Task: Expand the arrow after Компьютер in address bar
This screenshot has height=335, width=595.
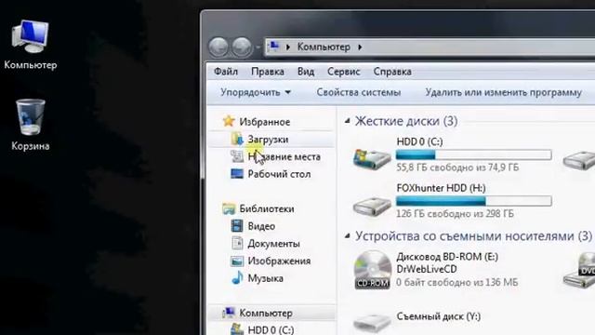Action: [360, 47]
